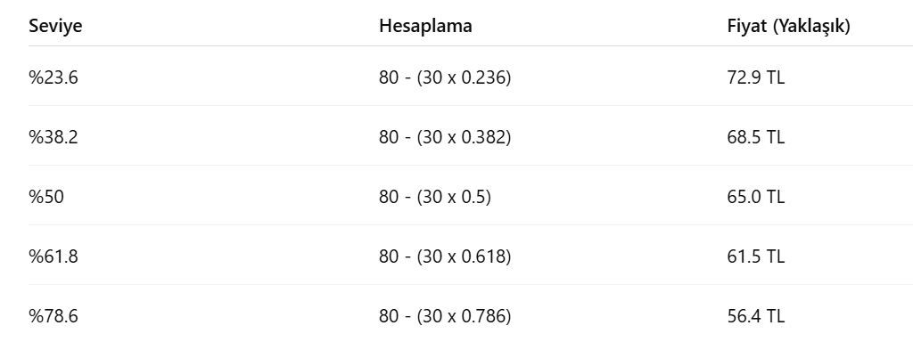Click the 56.4 TL price
The image size is (913, 350).
(756, 316)
